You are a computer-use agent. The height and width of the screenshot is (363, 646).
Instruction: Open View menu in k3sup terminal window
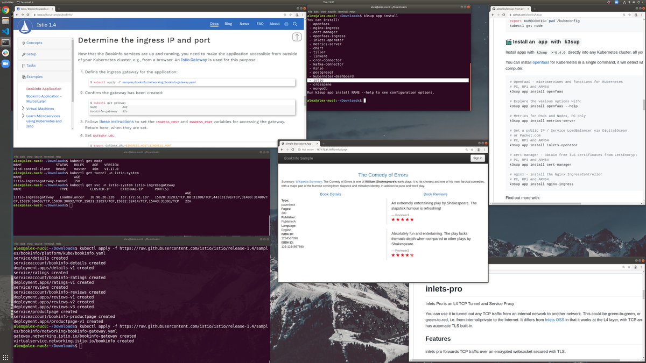click(x=325, y=11)
